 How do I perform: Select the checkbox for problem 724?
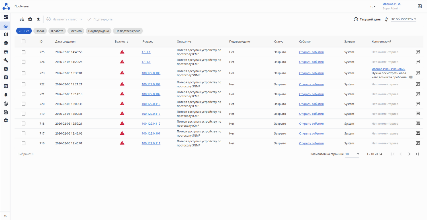24,62
